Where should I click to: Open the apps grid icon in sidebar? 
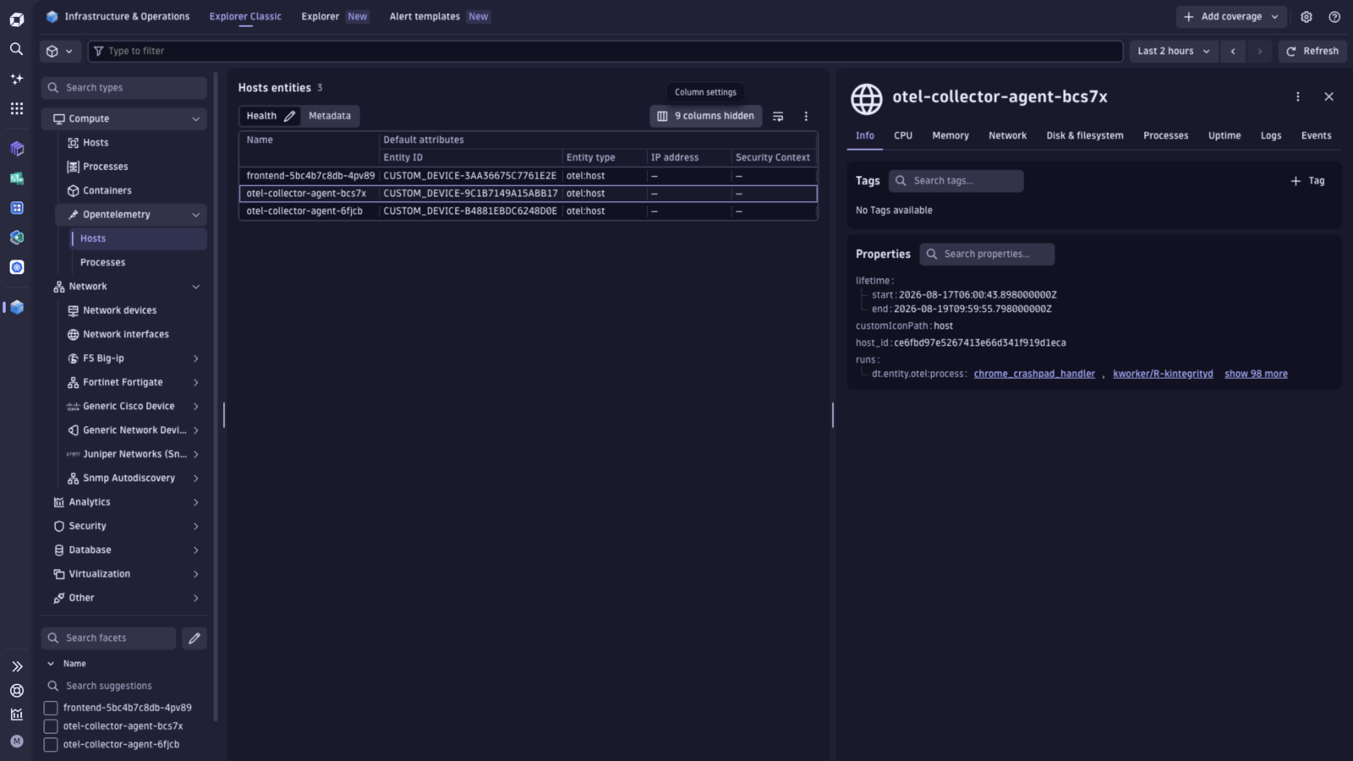[16, 108]
